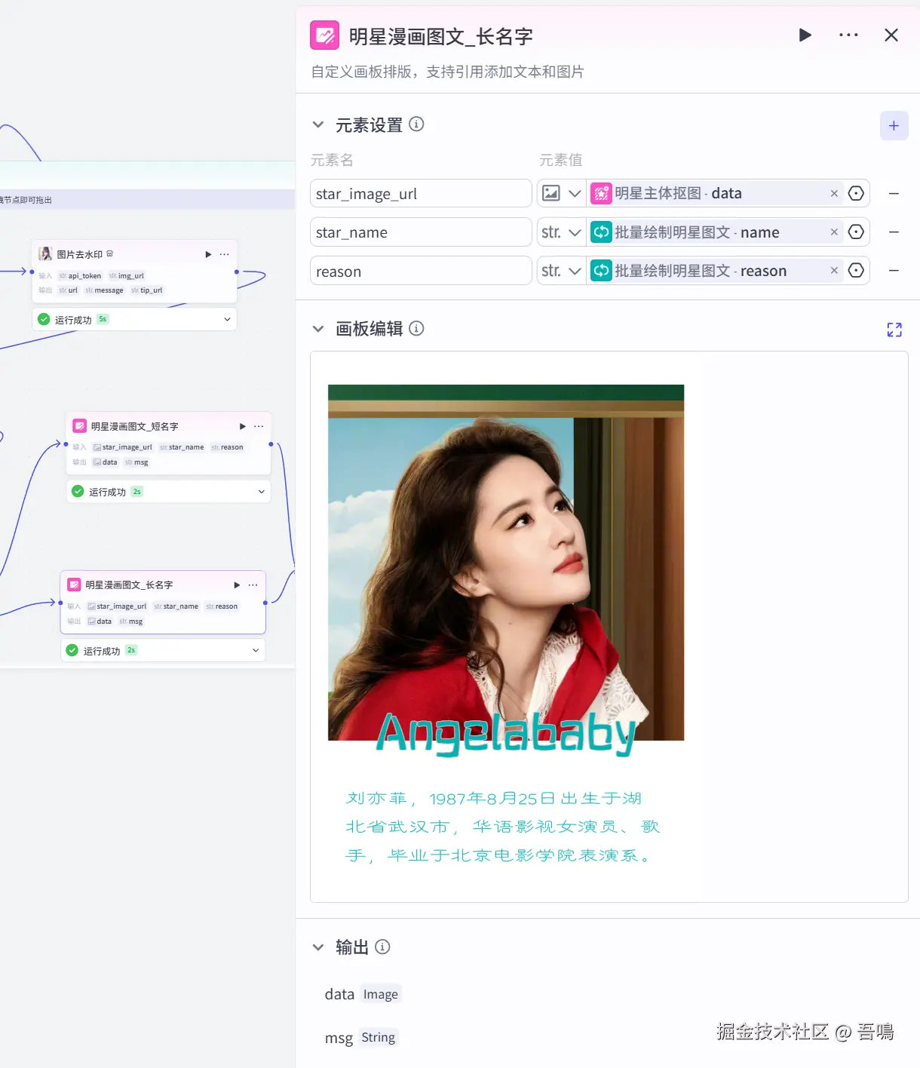Show info tooltip for 元素设置
Image resolution: width=920 pixels, height=1068 pixels.
[x=416, y=124]
